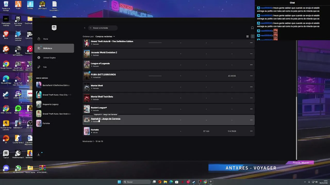Open Asphalt 8 – Juego de Carreras title

click(x=106, y=119)
